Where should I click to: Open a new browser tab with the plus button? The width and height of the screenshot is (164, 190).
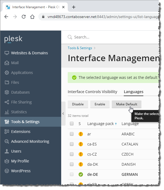point(73,7)
